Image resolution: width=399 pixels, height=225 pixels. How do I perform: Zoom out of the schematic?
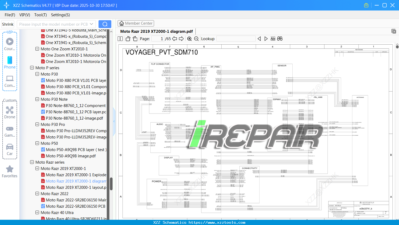pos(196,39)
